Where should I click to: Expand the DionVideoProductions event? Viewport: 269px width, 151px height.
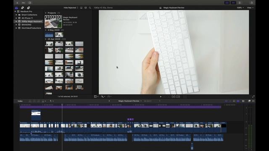pyautogui.click(x=16, y=28)
